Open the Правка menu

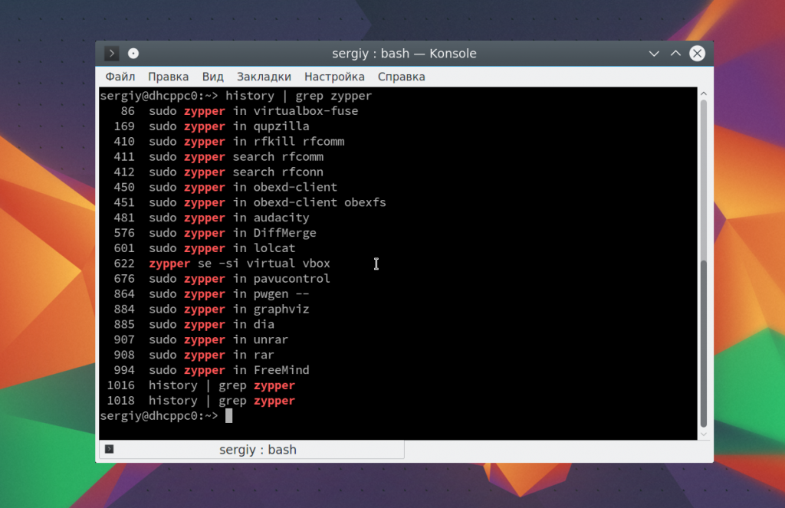tap(169, 77)
